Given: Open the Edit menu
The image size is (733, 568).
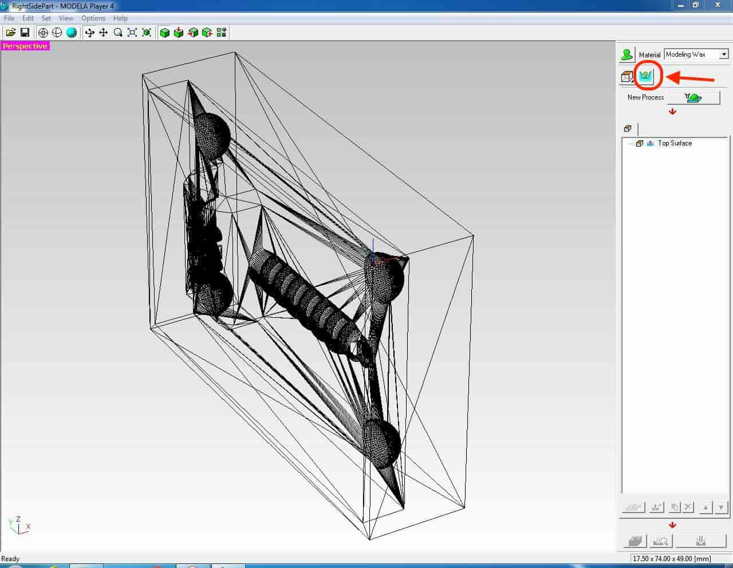Looking at the screenshot, I should [28, 18].
